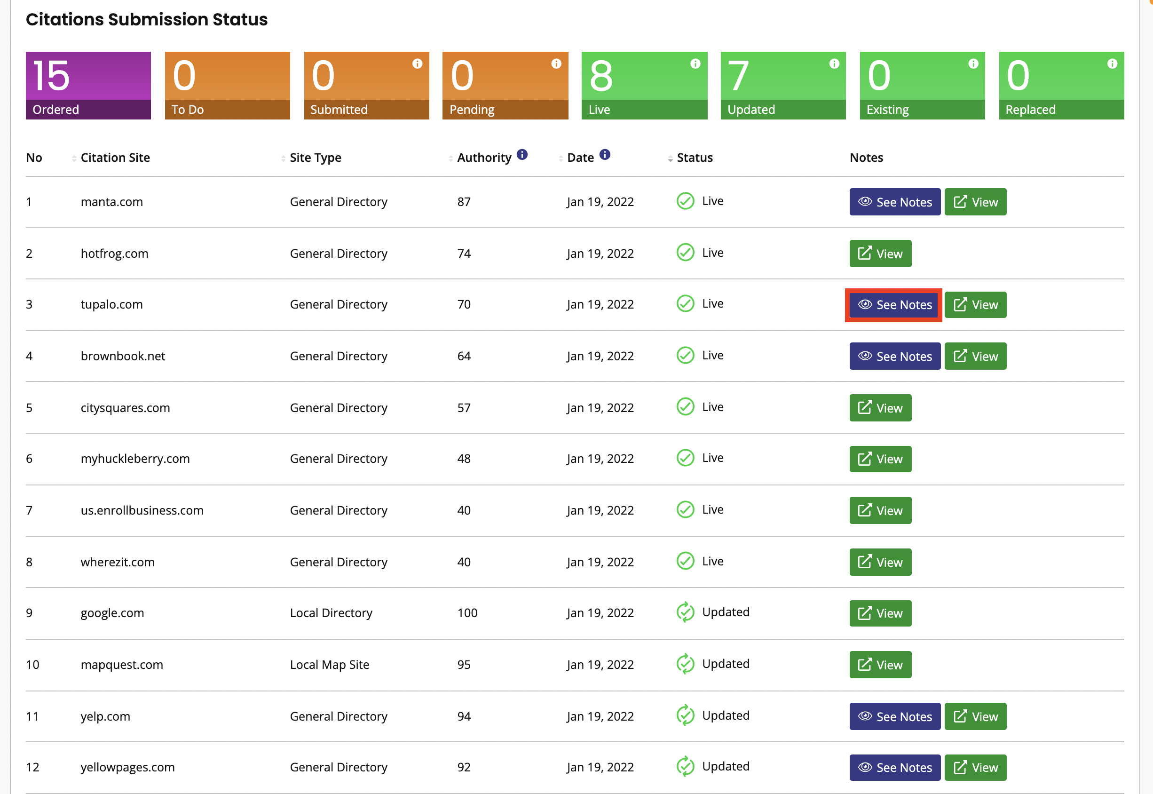The height and width of the screenshot is (794, 1153).
Task: Click info icon on Updated tile
Action: pyautogui.click(x=834, y=64)
